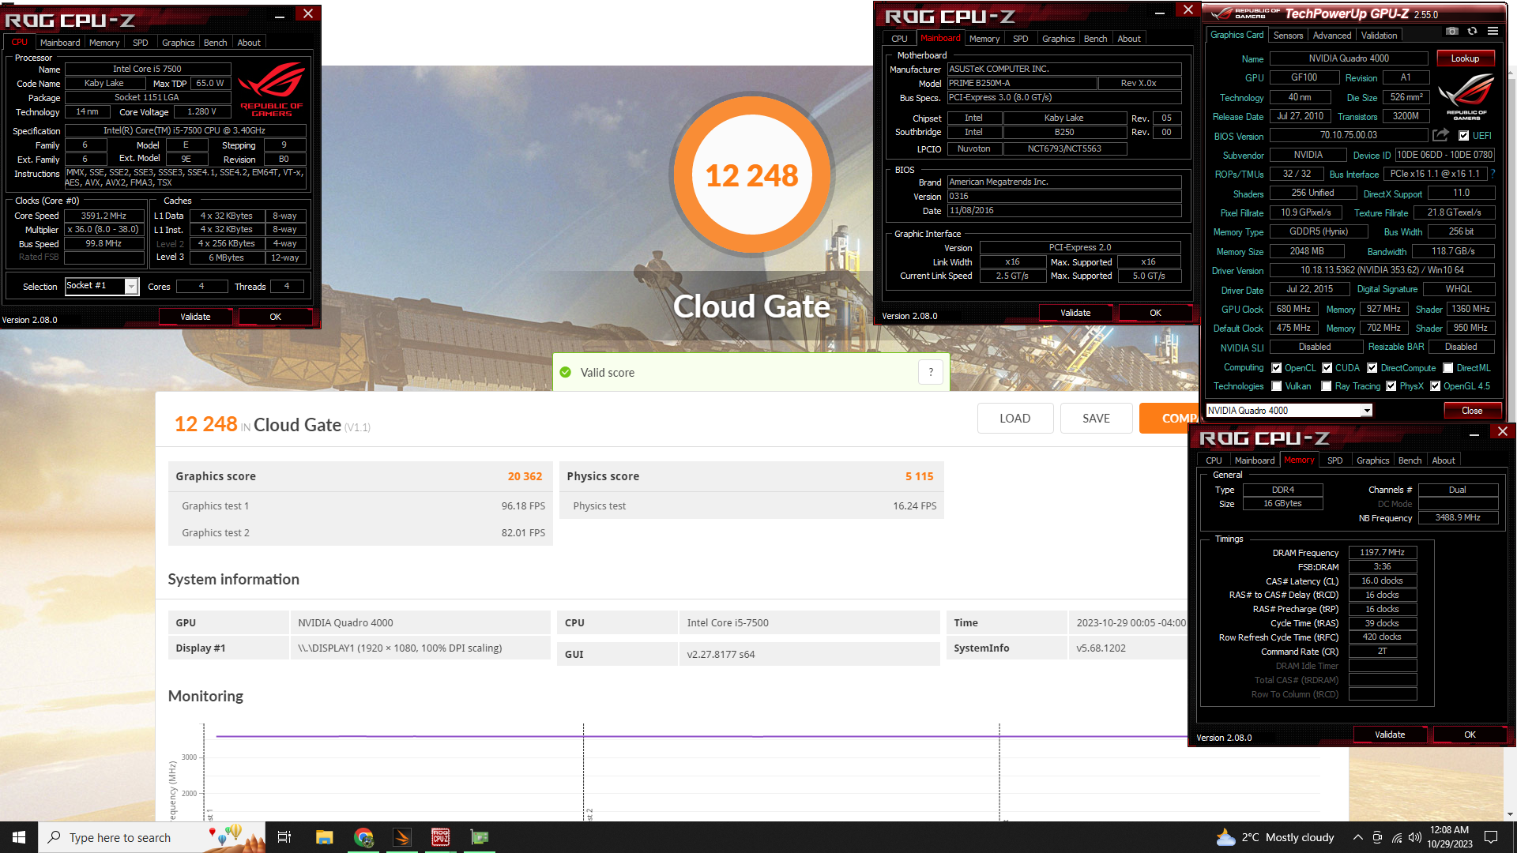Open About tab in top-left CPU-Z window
Screen dimensions: 1517x853
point(249,43)
